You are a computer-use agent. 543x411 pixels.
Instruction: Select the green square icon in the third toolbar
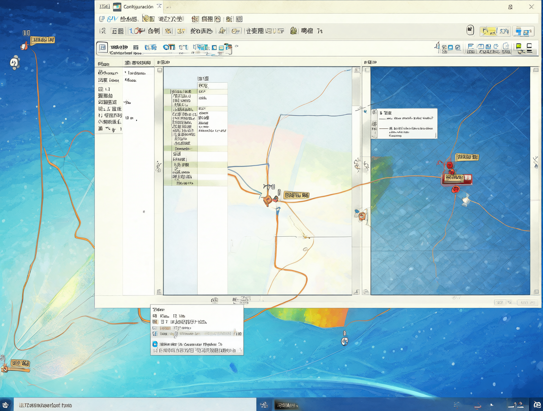(518, 46)
